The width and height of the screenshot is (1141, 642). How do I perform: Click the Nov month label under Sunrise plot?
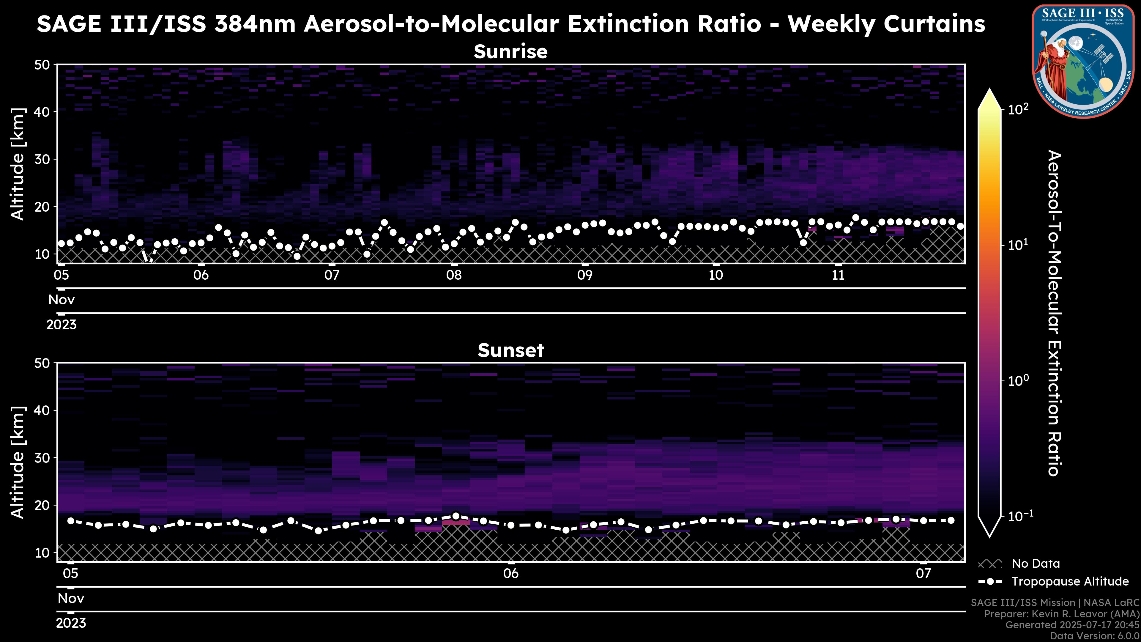tap(62, 300)
